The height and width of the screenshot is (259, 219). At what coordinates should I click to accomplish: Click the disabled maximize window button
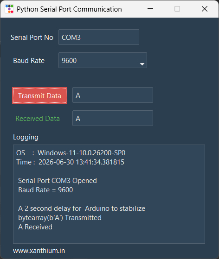177,9
